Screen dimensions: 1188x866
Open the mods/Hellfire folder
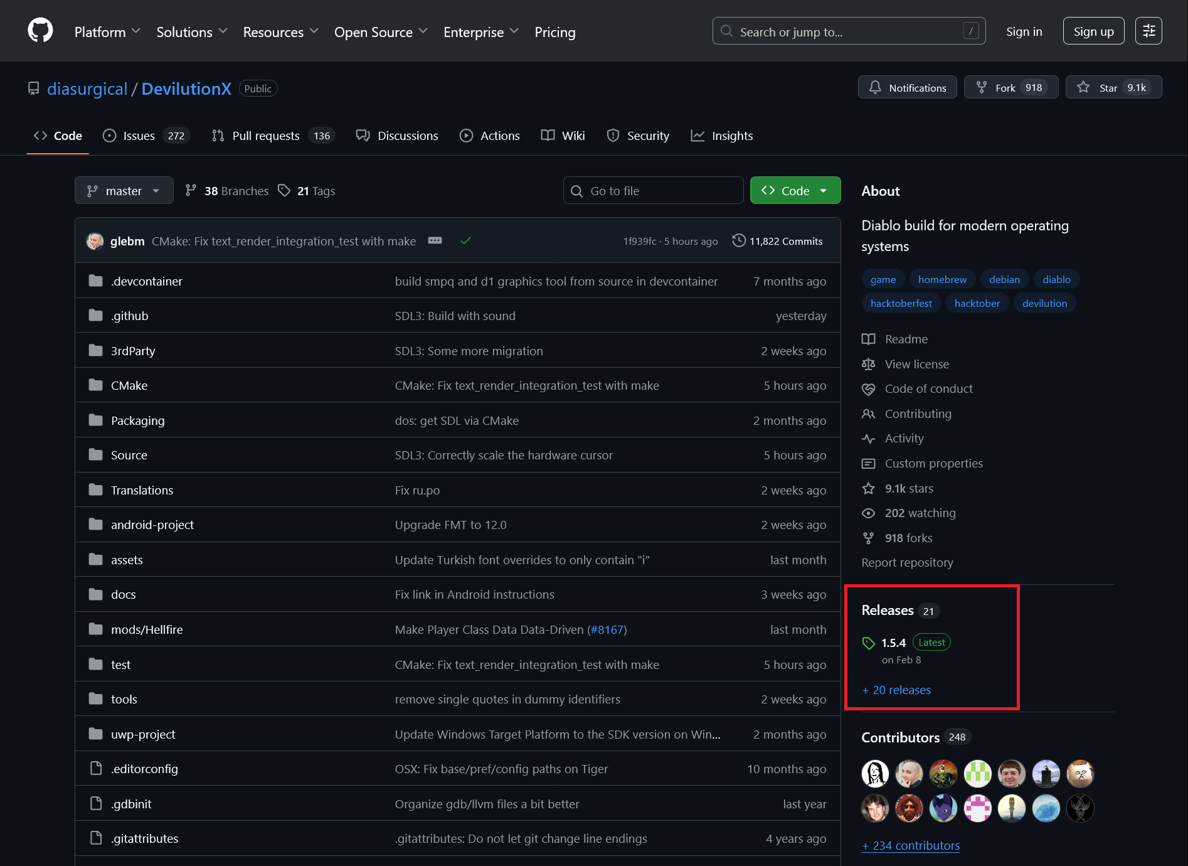147,629
